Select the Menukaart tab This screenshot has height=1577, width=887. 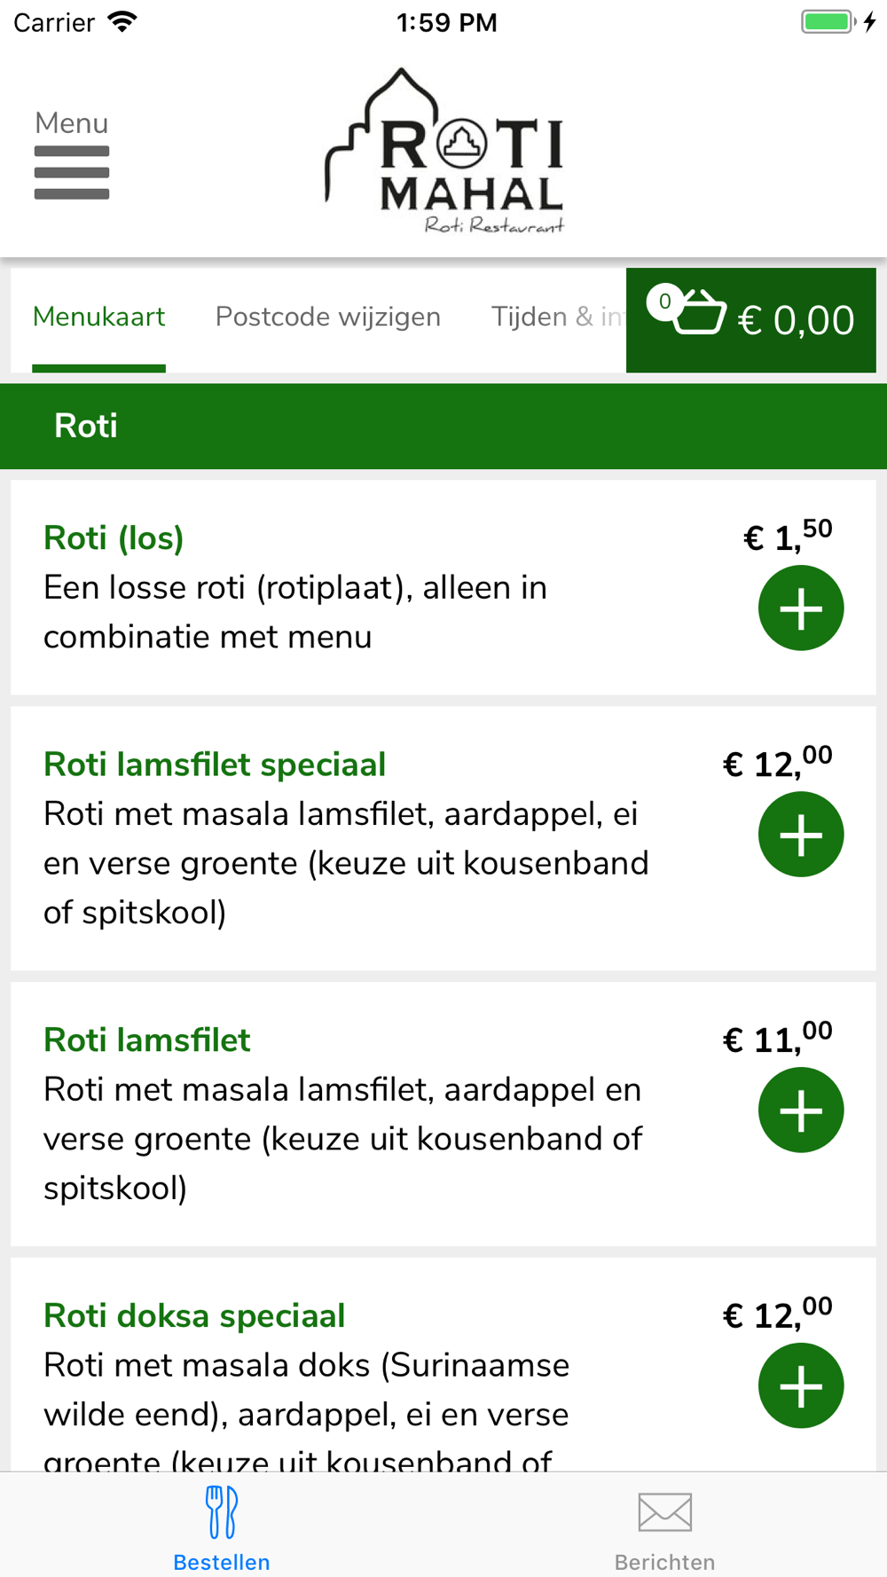tap(99, 317)
